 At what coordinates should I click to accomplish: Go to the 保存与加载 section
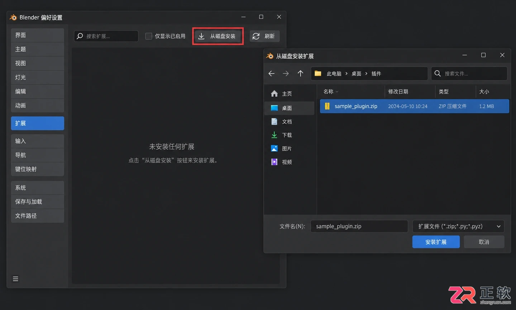tap(37, 202)
